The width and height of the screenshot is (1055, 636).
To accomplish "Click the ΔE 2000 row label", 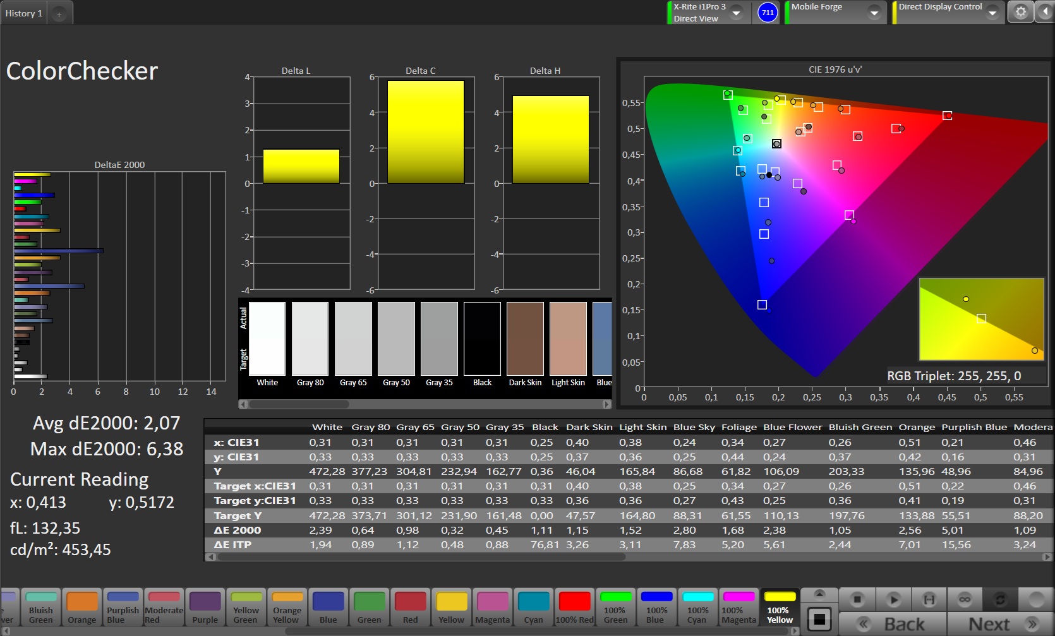I will 238,530.
